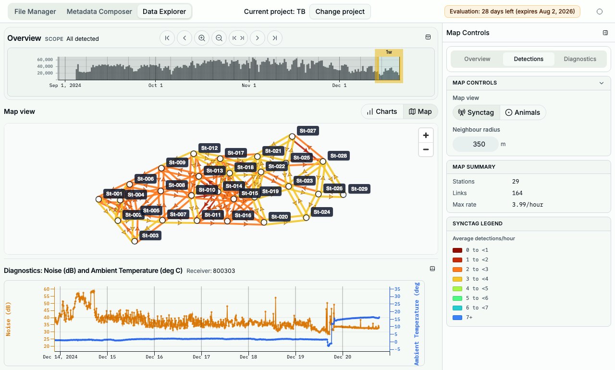The height and width of the screenshot is (370, 615).
Task: Jump to start of overview timeline
Action: tap(167, 38)
